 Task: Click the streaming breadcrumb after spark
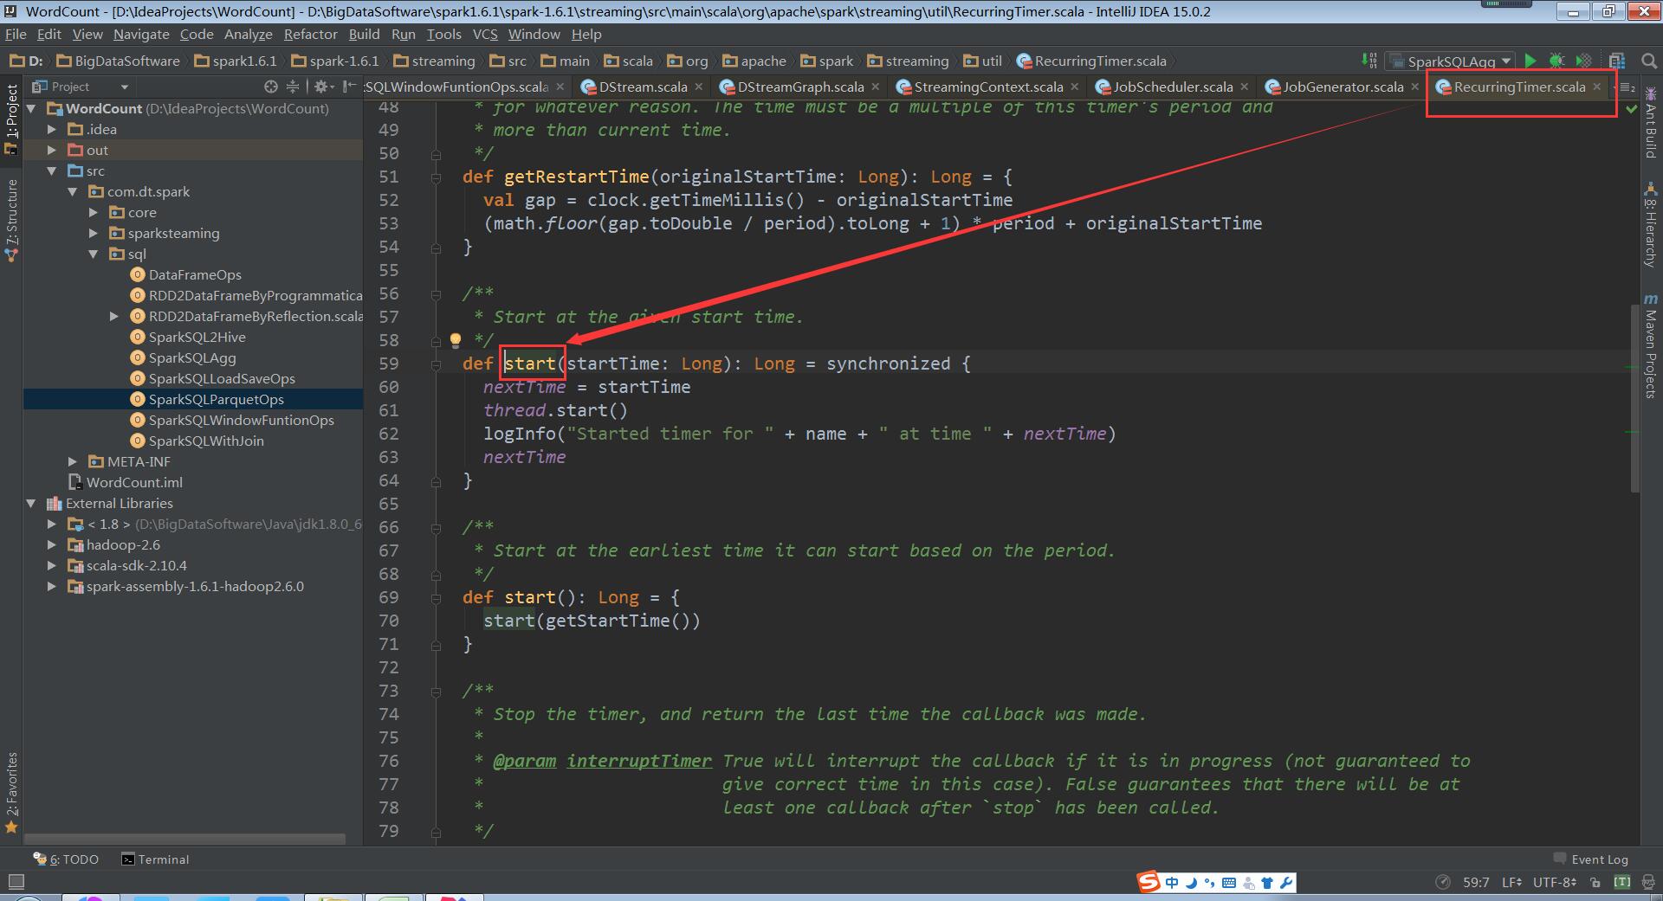pos(908,61)
